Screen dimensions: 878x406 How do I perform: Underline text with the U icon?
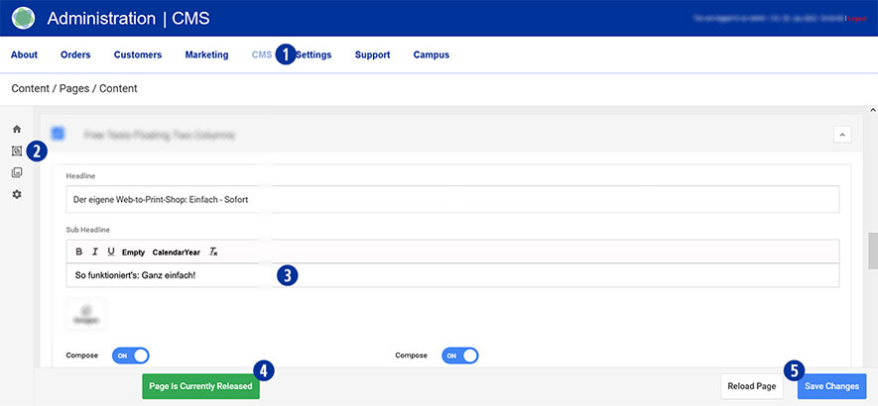pos(110,252)
